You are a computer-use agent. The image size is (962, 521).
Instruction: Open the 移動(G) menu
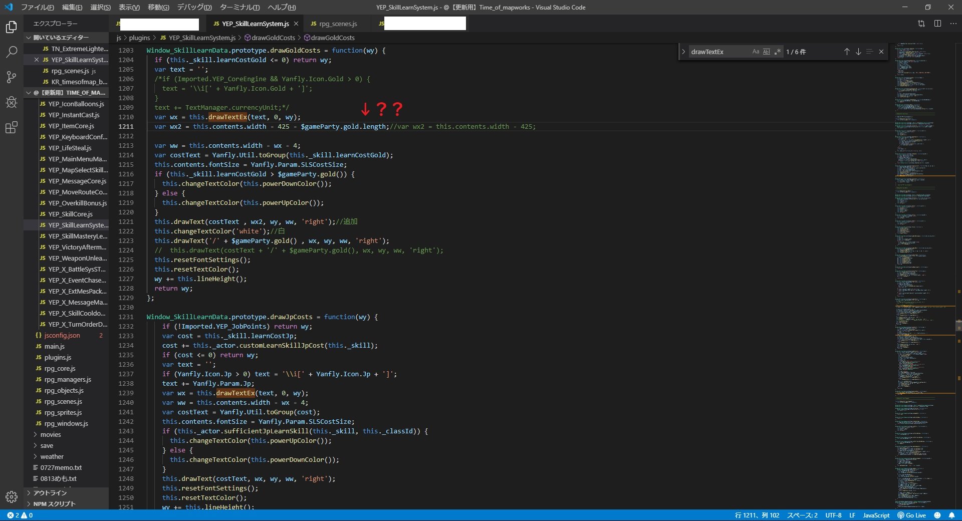point(158,7)
